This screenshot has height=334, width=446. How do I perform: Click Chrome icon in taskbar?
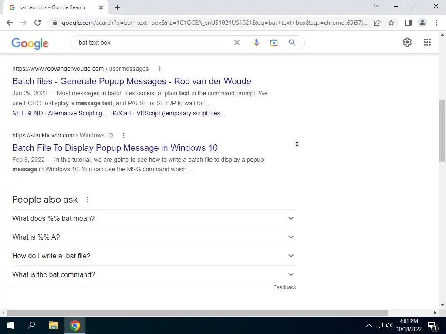[75, 325]
